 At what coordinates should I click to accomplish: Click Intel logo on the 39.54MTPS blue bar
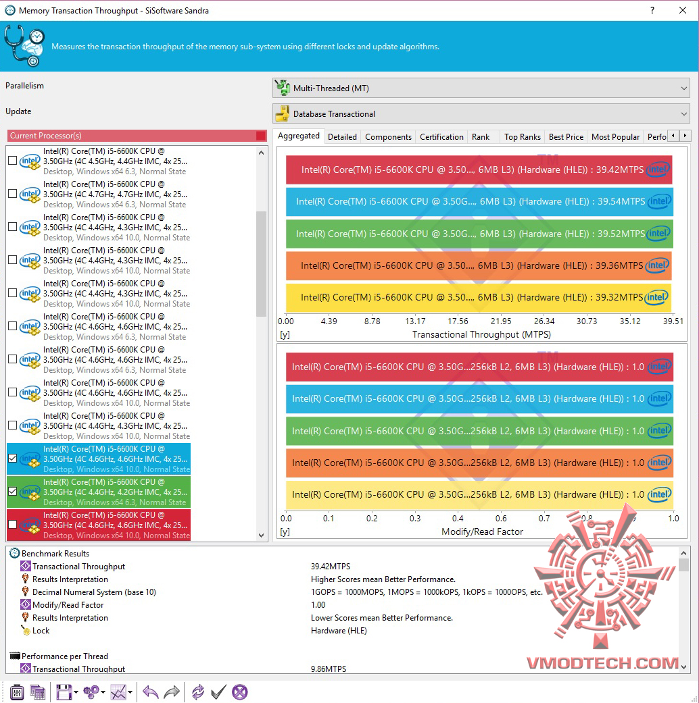tap(659, 201)
